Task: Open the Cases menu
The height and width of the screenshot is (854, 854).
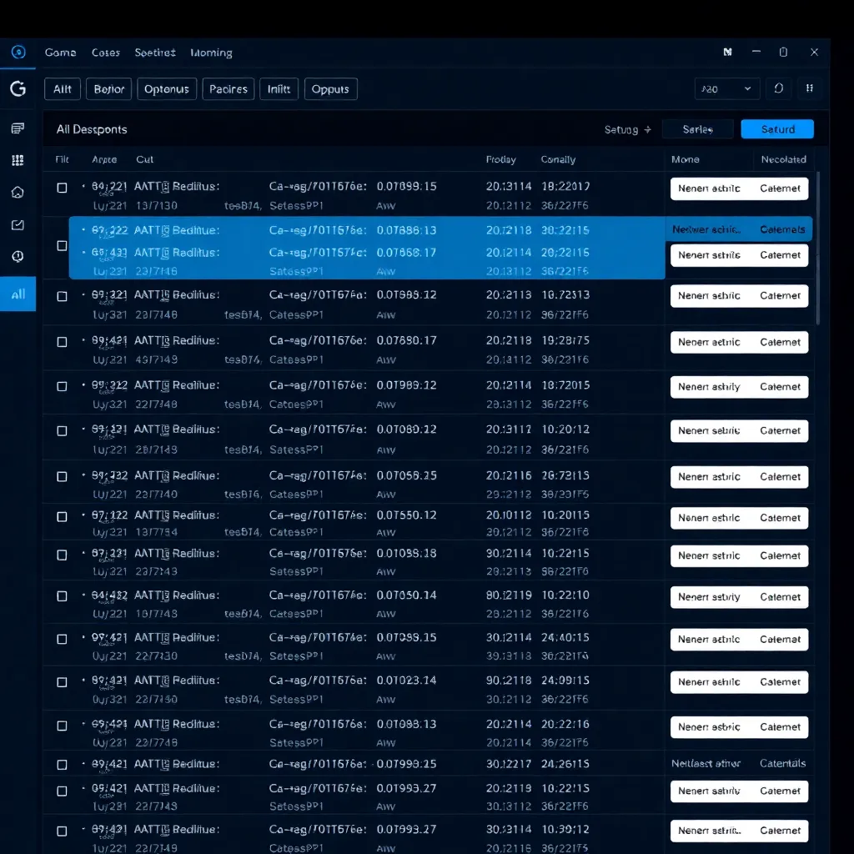Action: click(106, 53)
